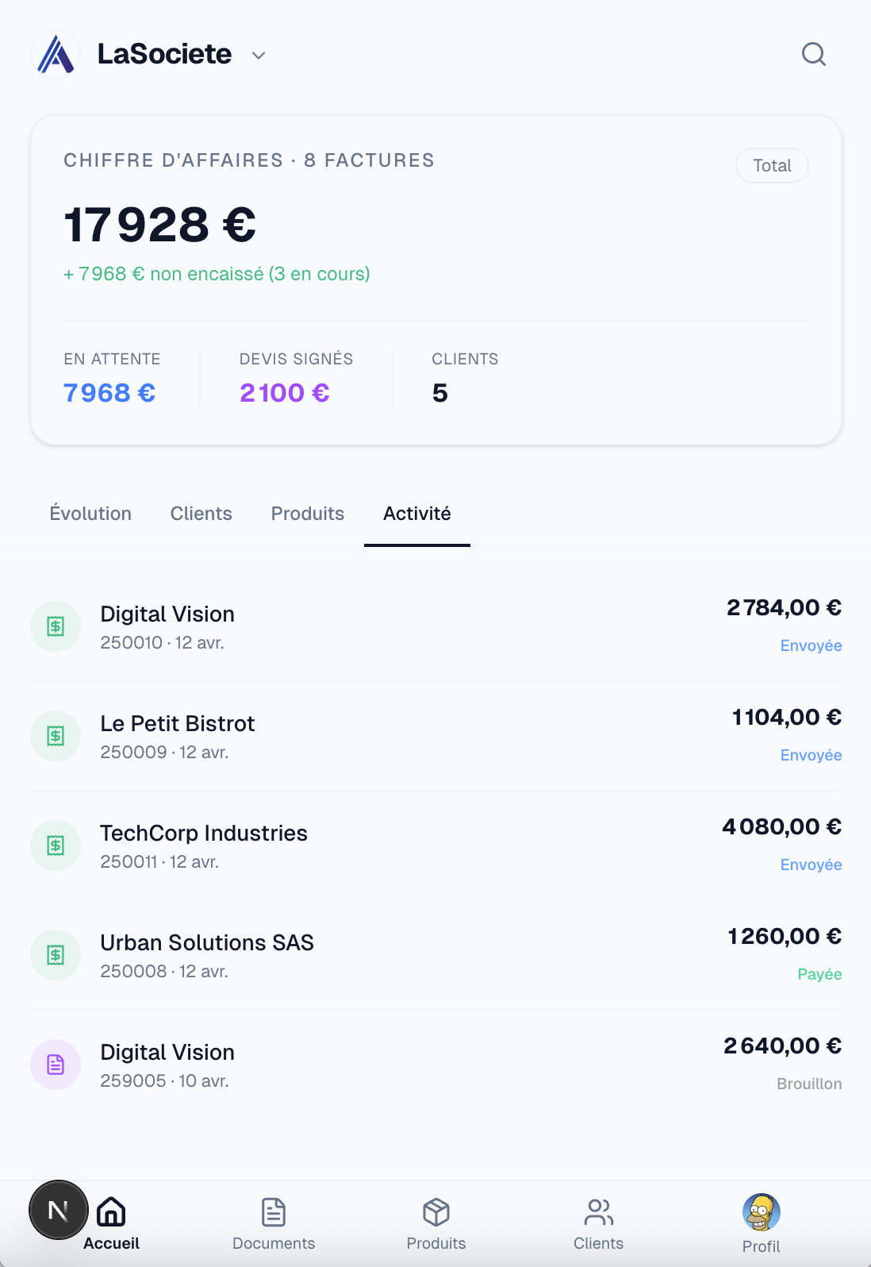This screenshot has height=1267, width=871.
Task: Open the Total filter selector
Action: point(772,165)
